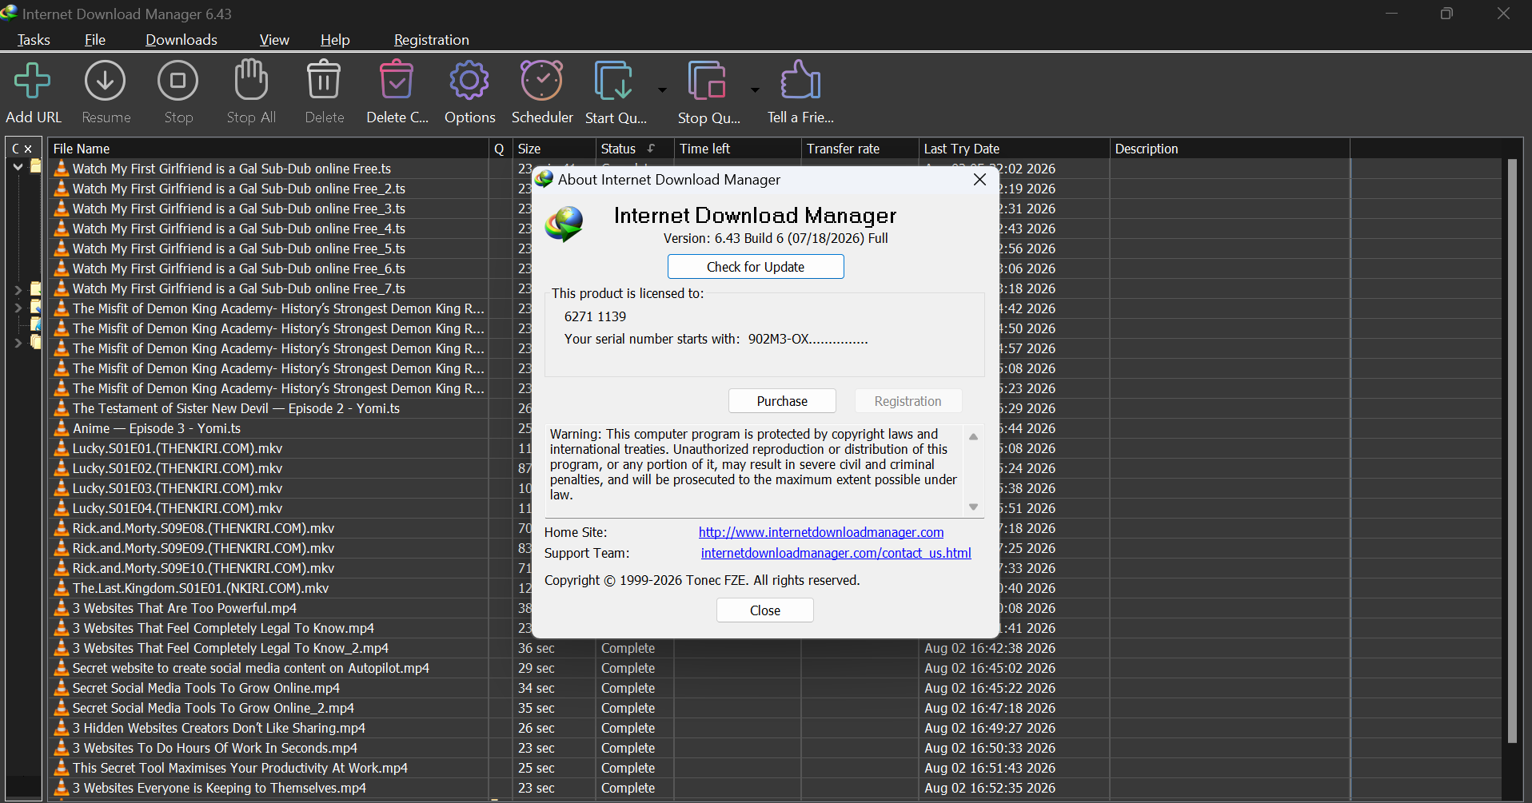
Task: Open the Scheduler clock icon
Action: click(x=542, y=80)
